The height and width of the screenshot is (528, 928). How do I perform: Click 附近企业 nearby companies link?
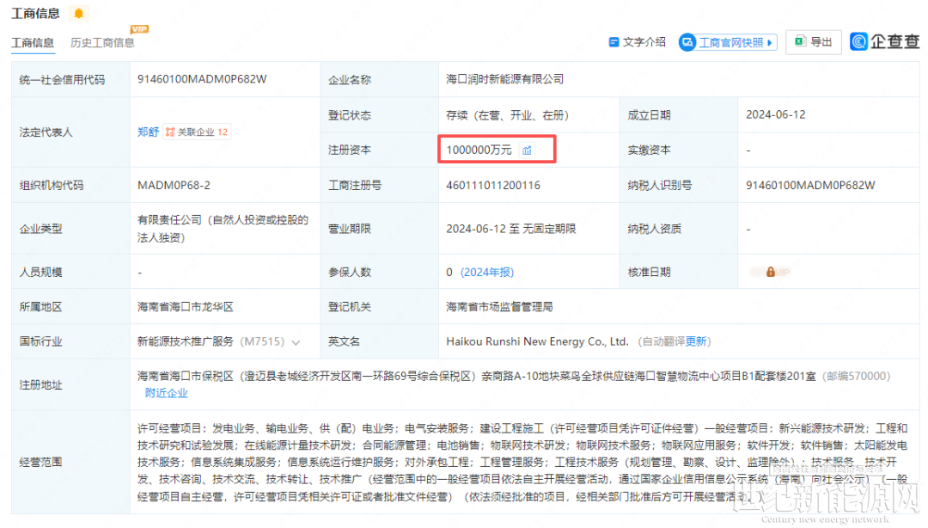pyautogui.click(x=166, y=393)
